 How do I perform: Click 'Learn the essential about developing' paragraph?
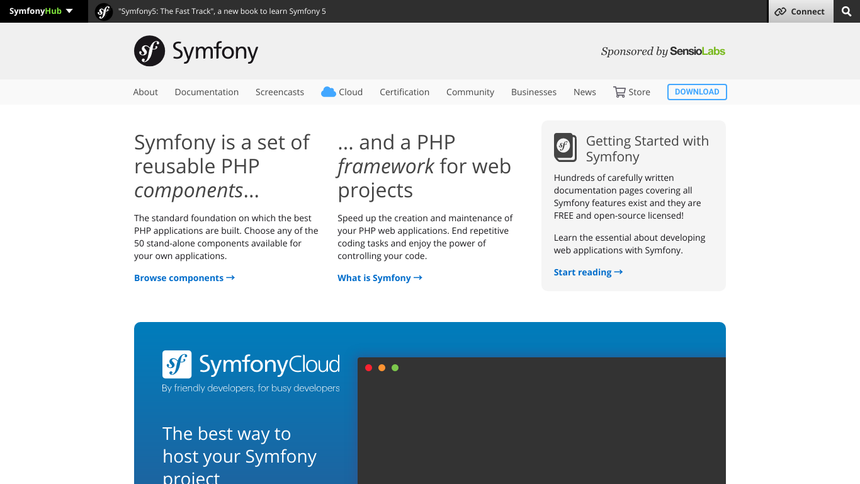point(630,244)
